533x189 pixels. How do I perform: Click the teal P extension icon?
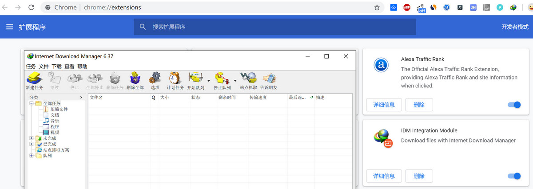click(500, 8)
